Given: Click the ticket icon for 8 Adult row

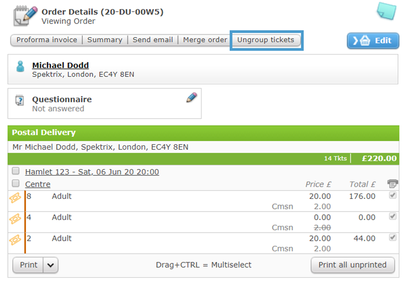Looking at the screenshot, I should click(15, 198).
